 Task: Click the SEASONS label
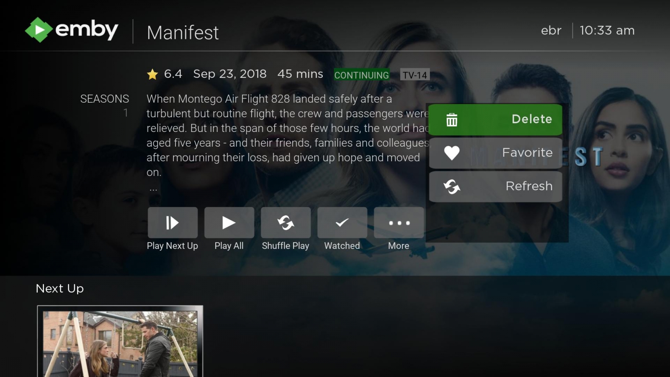(x=105, y=99)
